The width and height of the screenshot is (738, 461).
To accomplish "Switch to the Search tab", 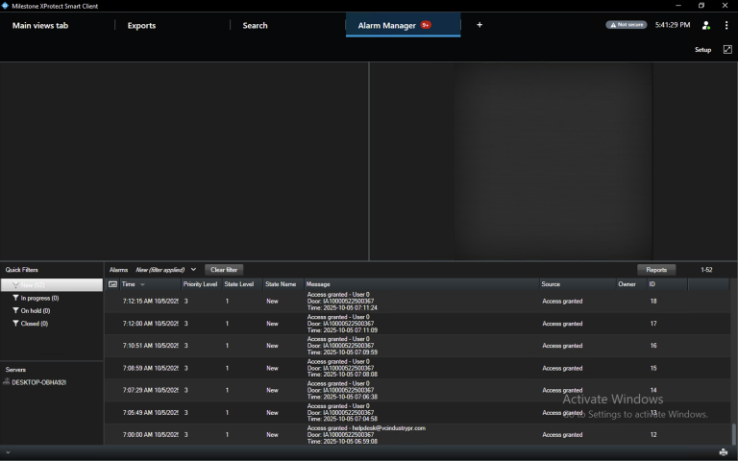I will point(255,25).
